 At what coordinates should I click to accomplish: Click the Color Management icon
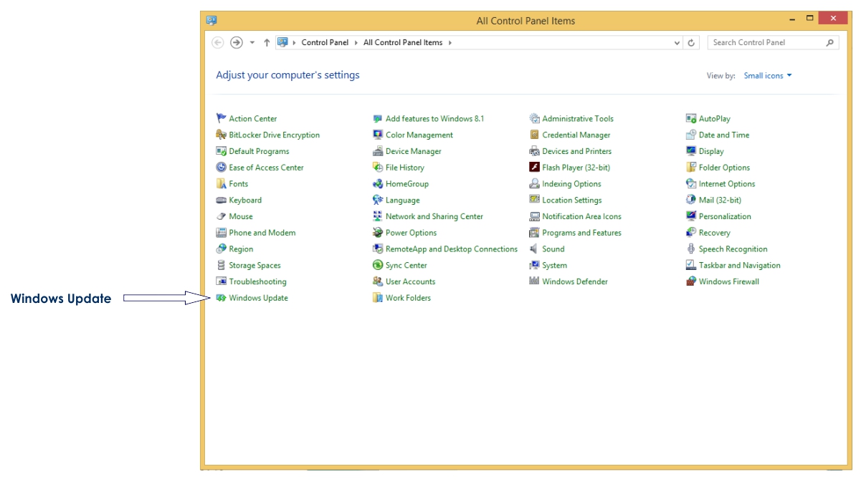point(378,135)
